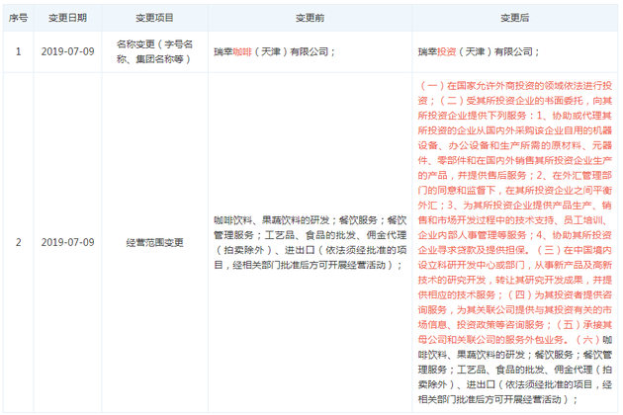Click the date 2019-07-09 in row 1

pyautogui.click(x=67, y=51)
